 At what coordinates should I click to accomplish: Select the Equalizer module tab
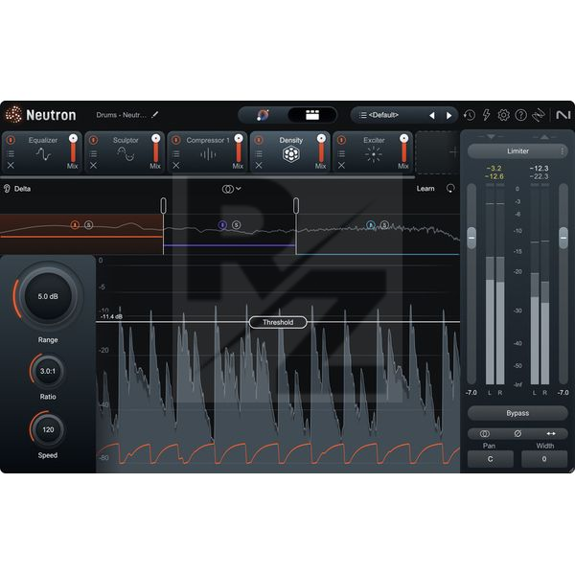(42, 151)
